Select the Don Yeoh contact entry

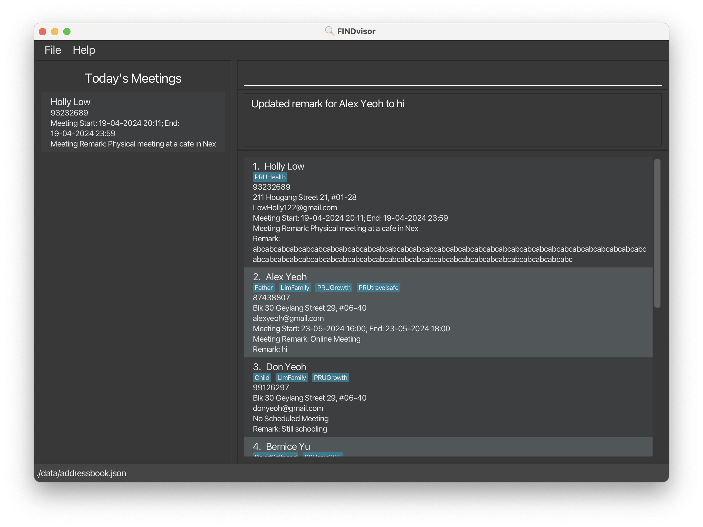tap(448, 397)
